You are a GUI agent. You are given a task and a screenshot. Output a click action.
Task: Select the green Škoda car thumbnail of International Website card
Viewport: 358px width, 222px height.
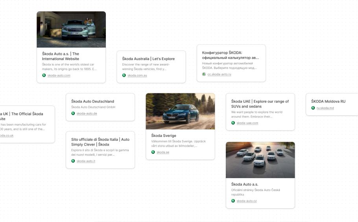point(71,29)
